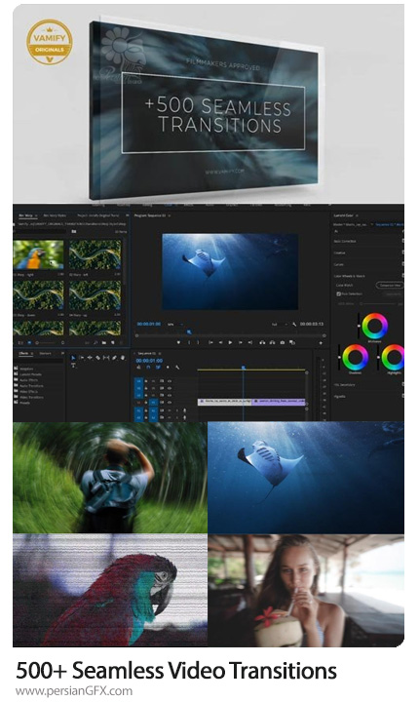Toggle the Vignette checkbox
This screenshot has width=419, height=702.
coord(403,396)
